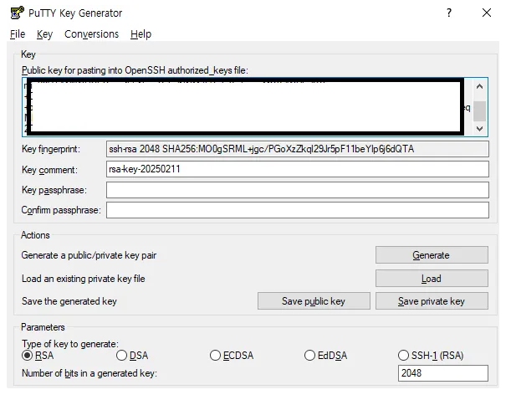This screenshot has height=400, width=511.
Task: Click Load to open existing private key
Action: click(432, 279)
